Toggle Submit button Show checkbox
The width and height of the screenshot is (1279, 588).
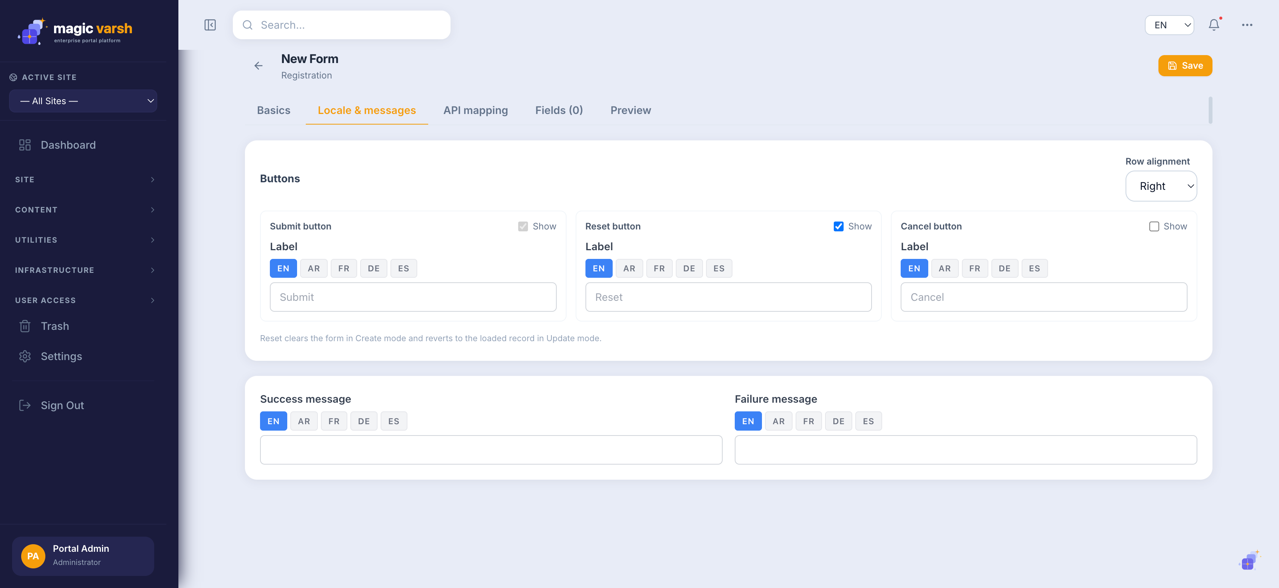point(523,226)
